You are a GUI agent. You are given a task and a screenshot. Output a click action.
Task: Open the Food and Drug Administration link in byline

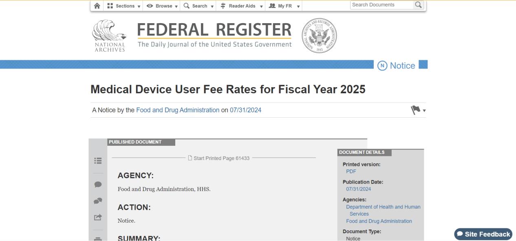178,110
